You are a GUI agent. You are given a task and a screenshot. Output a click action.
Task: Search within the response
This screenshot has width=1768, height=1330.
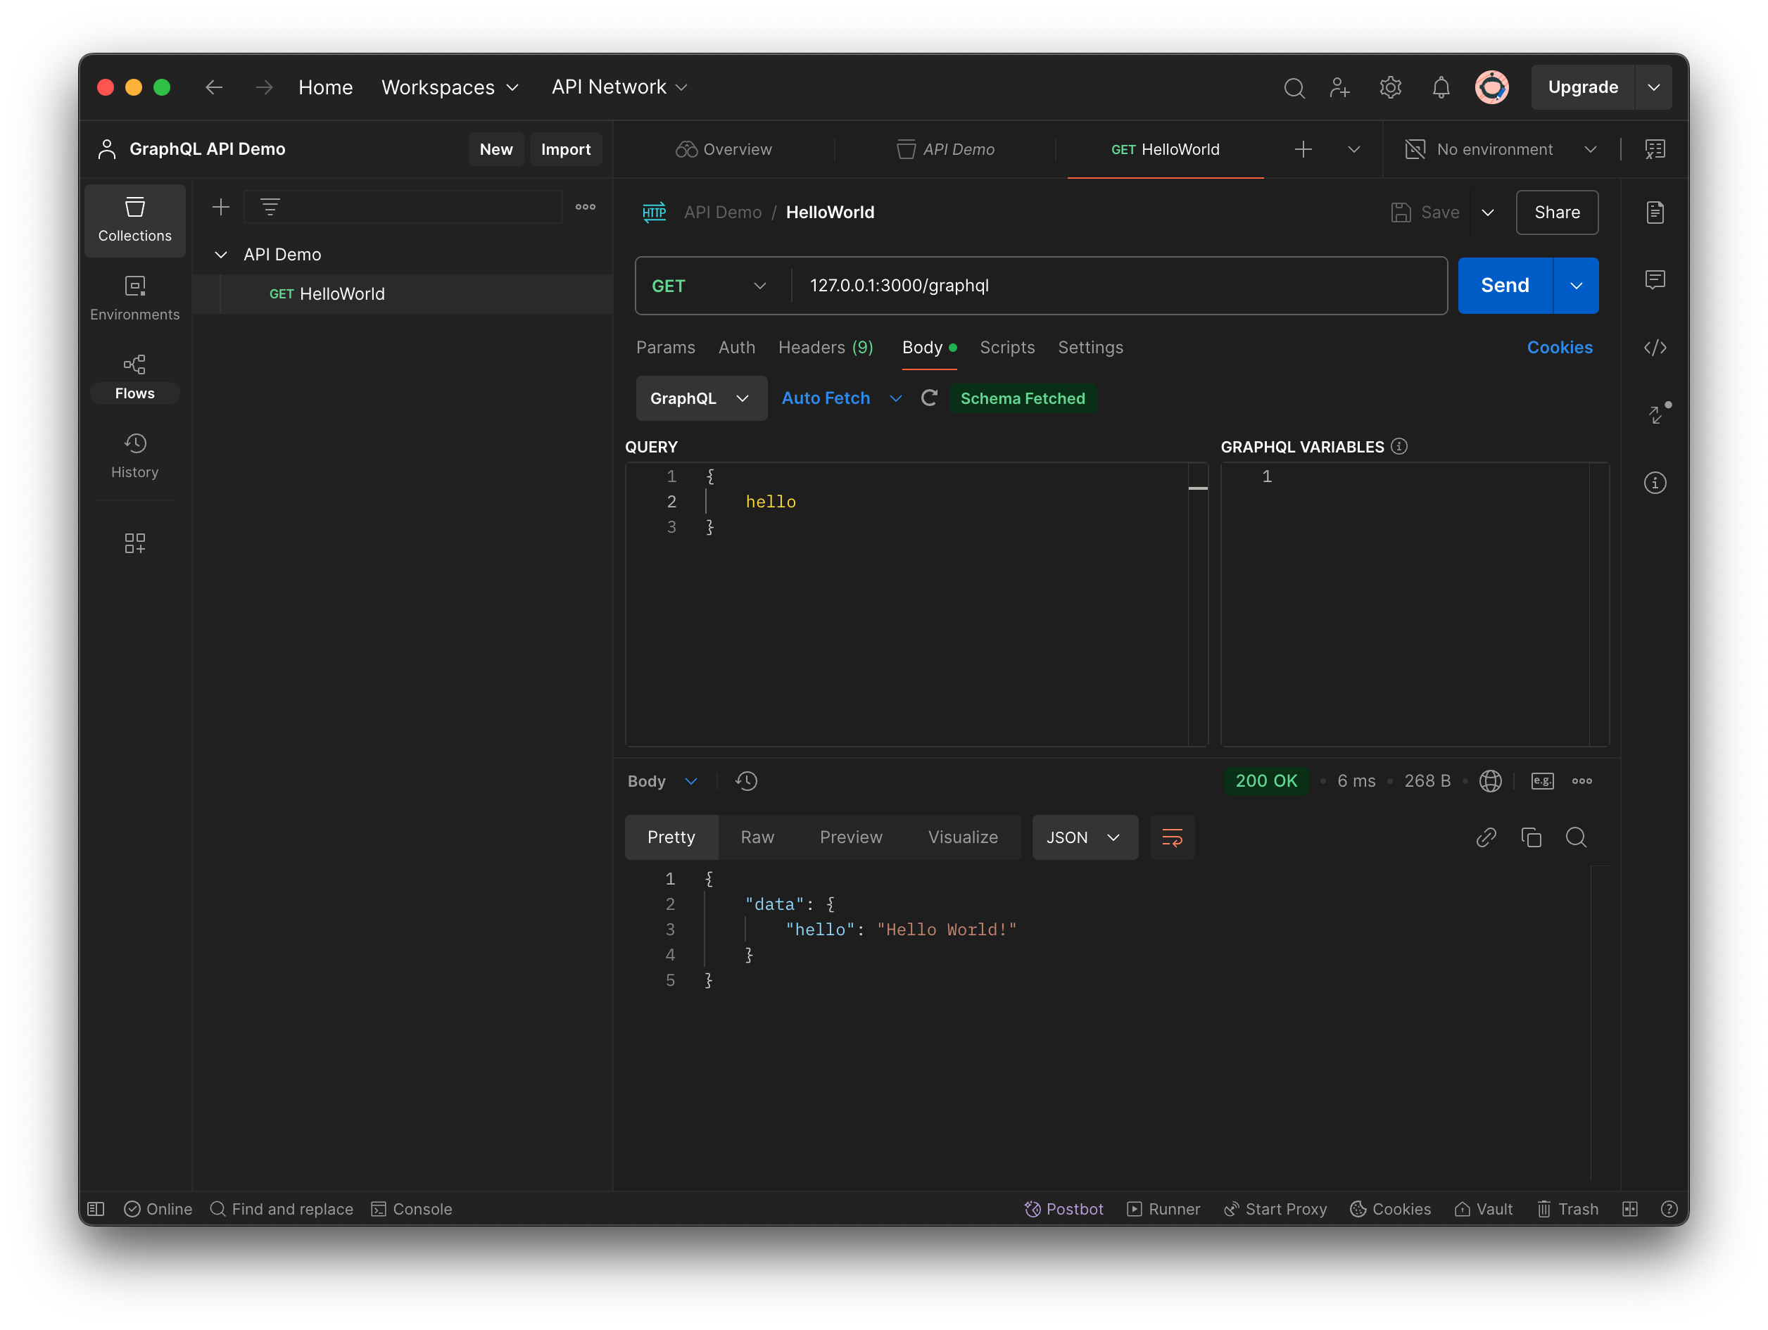(1577, 837)
